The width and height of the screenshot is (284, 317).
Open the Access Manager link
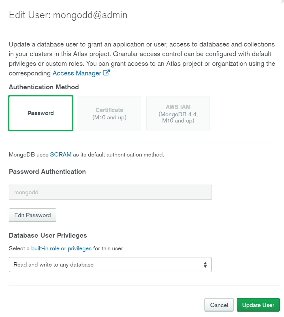pyautogui.click(x=77, y=73)
